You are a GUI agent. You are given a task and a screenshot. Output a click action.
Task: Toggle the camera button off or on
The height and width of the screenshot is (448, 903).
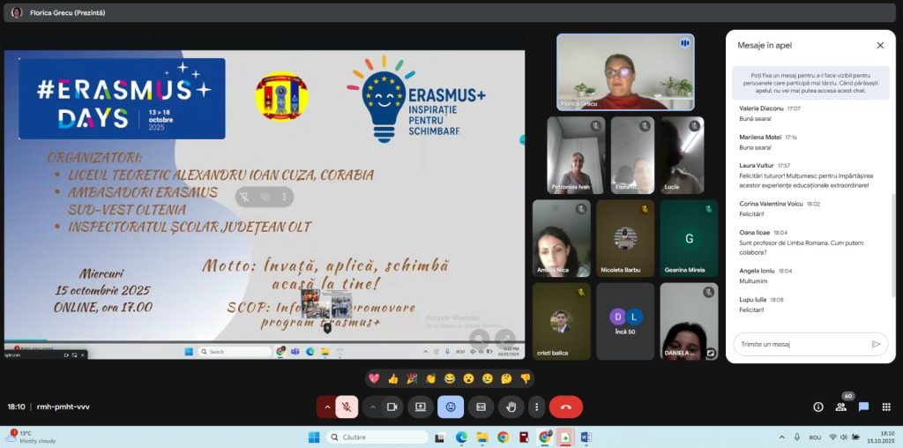tap(392, 407)
